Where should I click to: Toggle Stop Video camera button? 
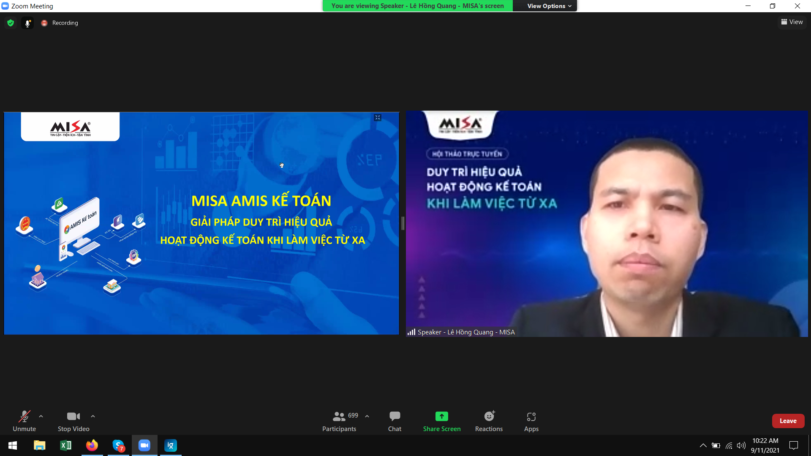coord(73,421)
